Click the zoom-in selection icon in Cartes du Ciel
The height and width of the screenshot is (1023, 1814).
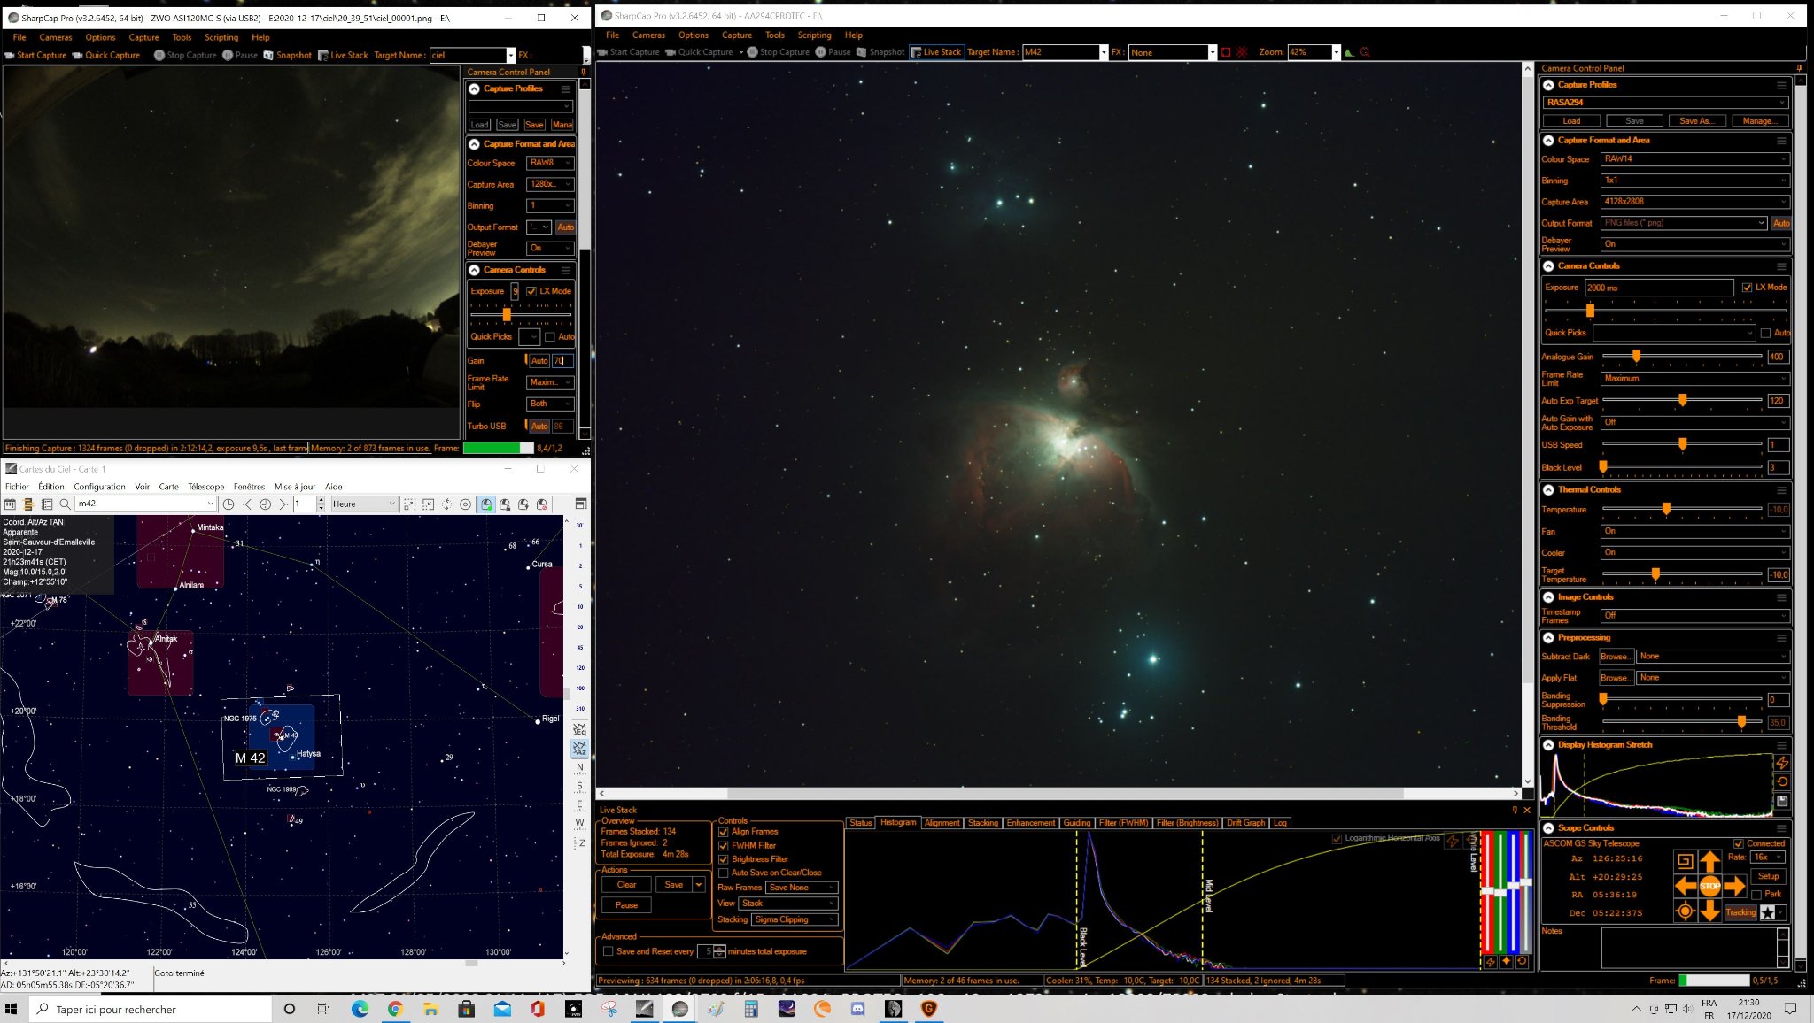tap(409, 504)
